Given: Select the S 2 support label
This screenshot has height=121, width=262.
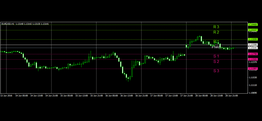Looking at the screenshot, I should [x=216, y=61].
